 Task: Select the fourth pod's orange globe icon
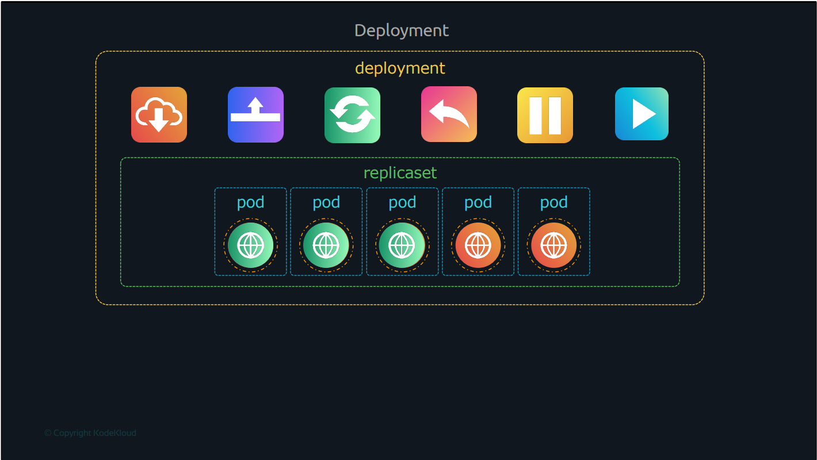click(x=478, y=246)
